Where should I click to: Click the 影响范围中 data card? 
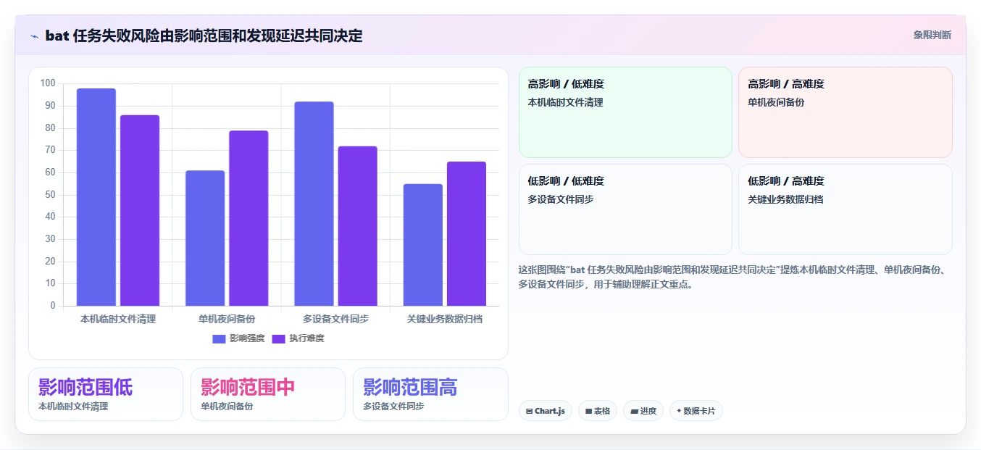[x=268, y=394]
